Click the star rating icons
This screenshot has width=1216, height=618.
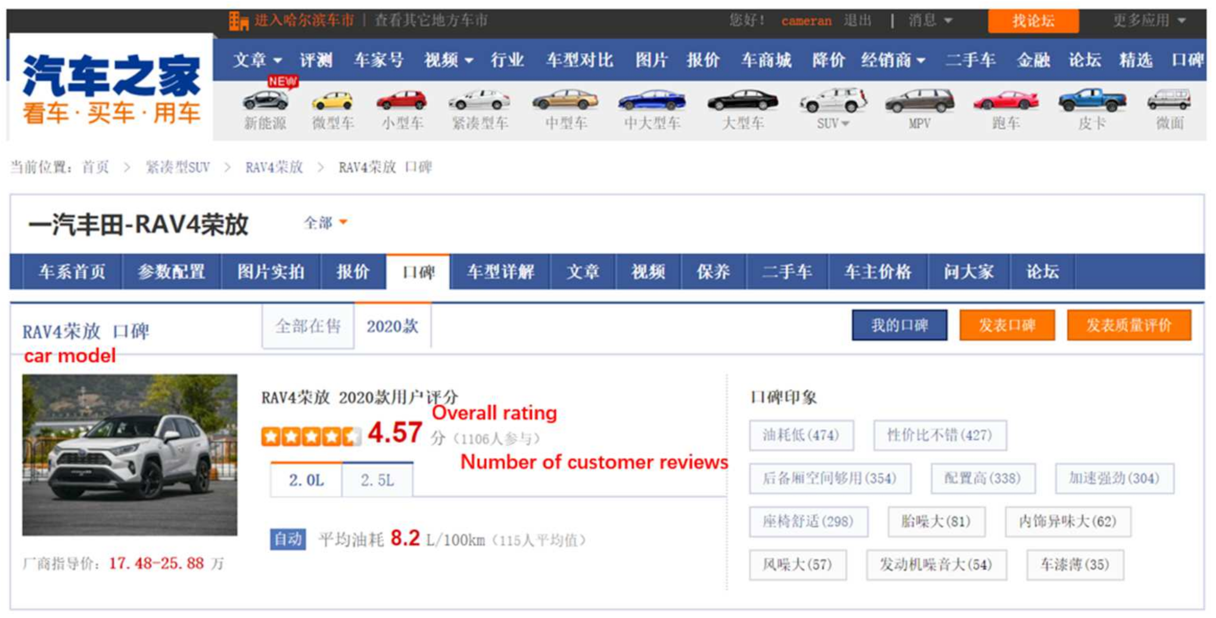[311, 436]
